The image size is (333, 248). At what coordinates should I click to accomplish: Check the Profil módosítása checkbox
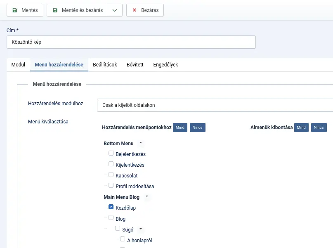point(111,185)
